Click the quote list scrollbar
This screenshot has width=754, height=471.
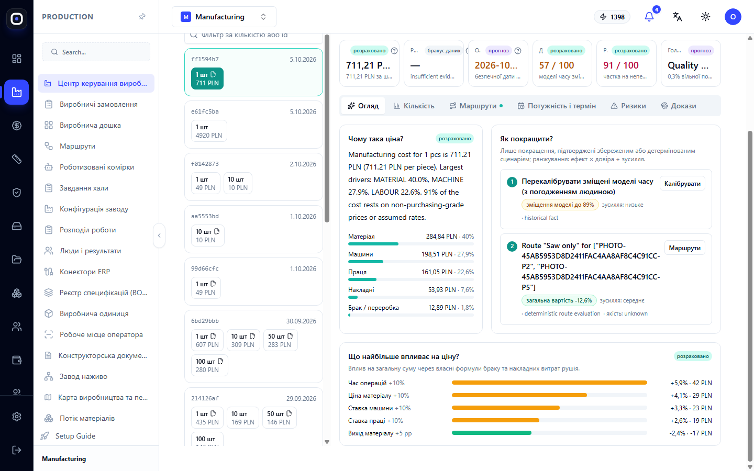point(327,128)
